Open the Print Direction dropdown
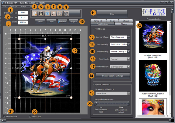 click(x=129, y=67)
